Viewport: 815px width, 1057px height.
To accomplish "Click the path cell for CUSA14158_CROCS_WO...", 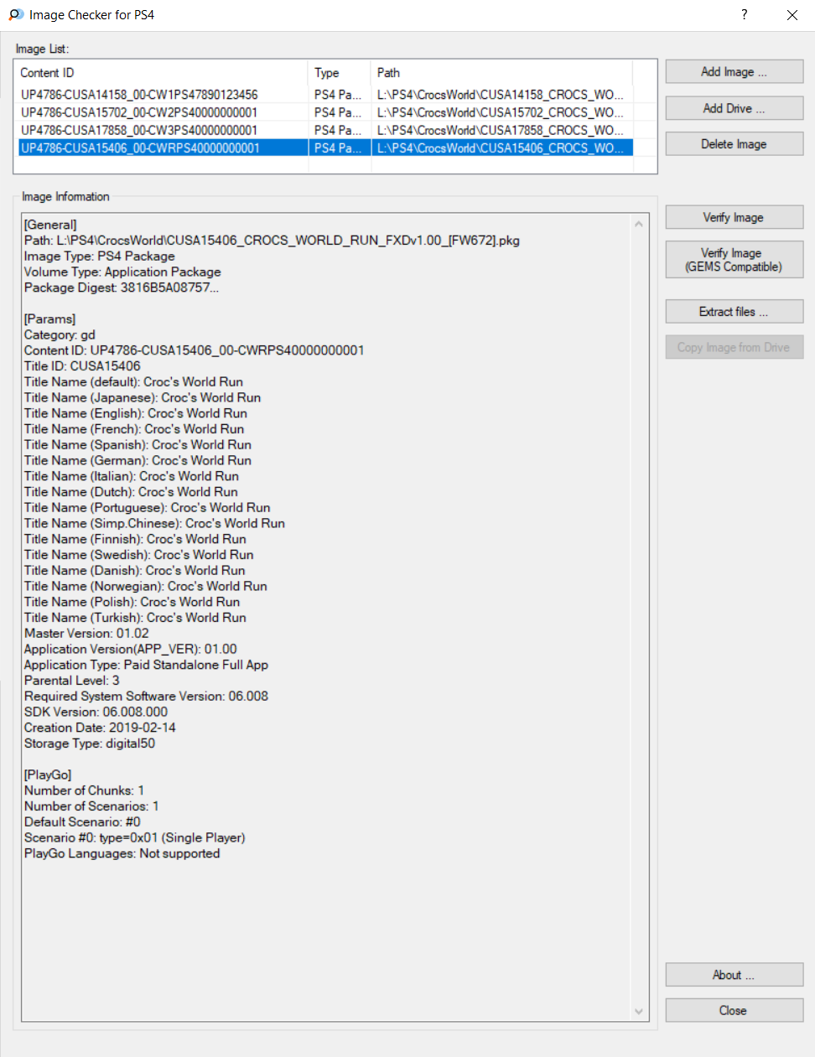I will (x=501, y=95).
